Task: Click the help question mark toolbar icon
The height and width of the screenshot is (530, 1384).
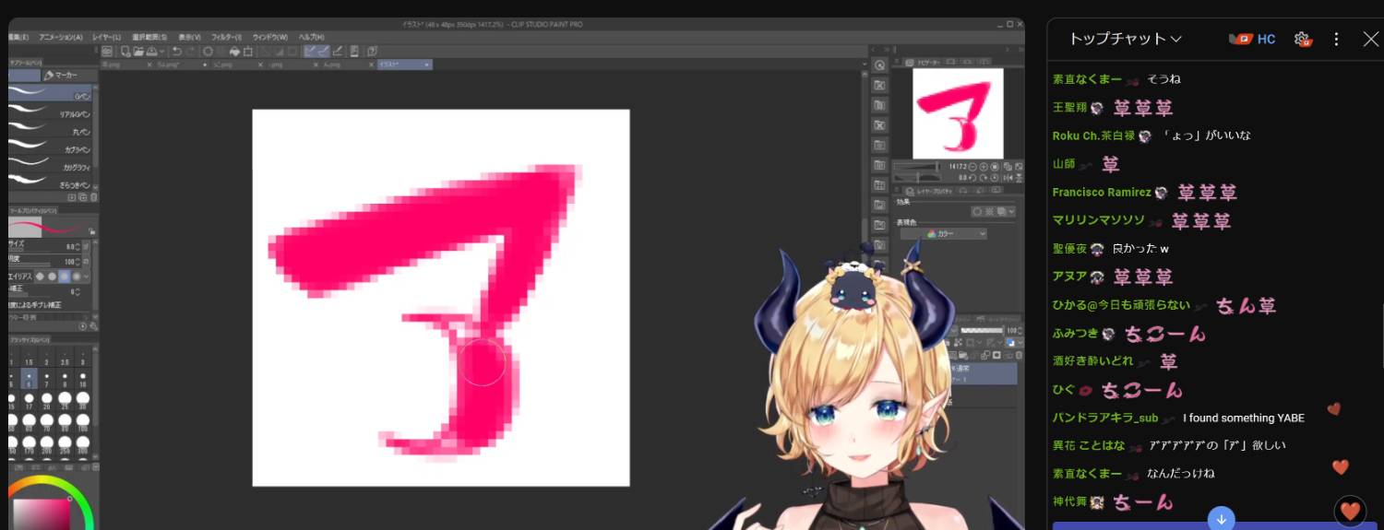Action: pos(372,52)
